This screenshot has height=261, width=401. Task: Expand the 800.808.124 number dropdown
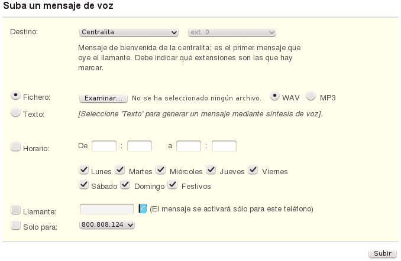tap(107, 224)
